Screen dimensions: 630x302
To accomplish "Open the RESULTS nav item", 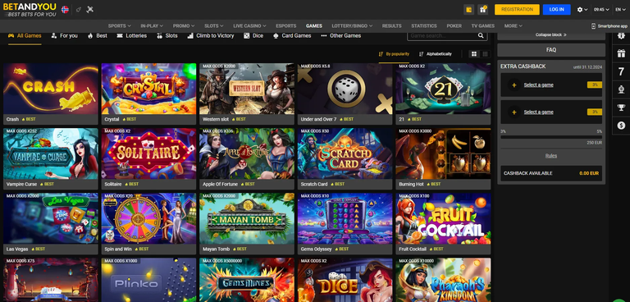I will (392, 25).
